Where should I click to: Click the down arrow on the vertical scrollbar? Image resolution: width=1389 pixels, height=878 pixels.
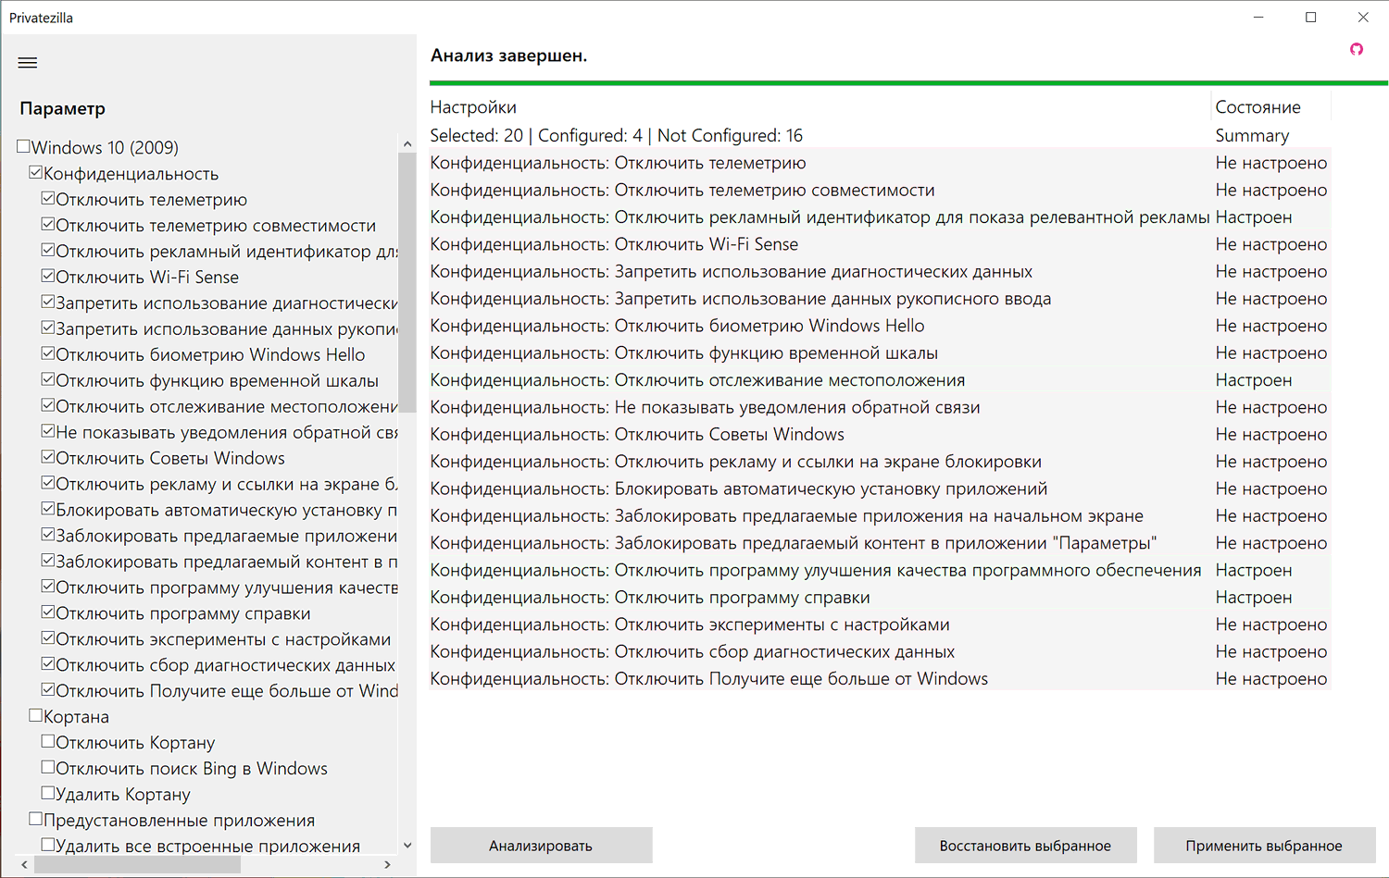coord(407,845)
